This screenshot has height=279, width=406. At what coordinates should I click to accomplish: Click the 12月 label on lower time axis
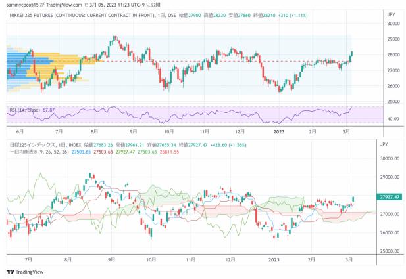pyautogui.click(x=230, y=259)
